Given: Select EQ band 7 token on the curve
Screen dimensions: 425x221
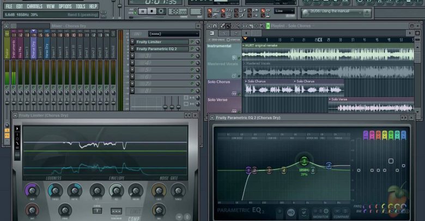Looking at the screenshot, I should point(329,165).
